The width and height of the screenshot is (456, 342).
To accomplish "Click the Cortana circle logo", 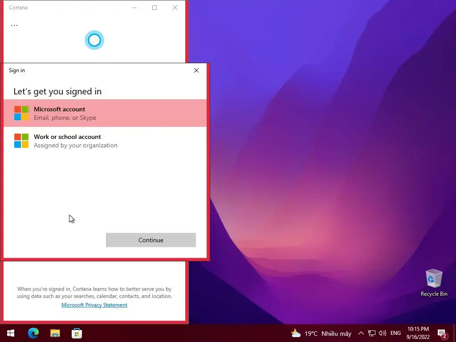I will [94, 40].
